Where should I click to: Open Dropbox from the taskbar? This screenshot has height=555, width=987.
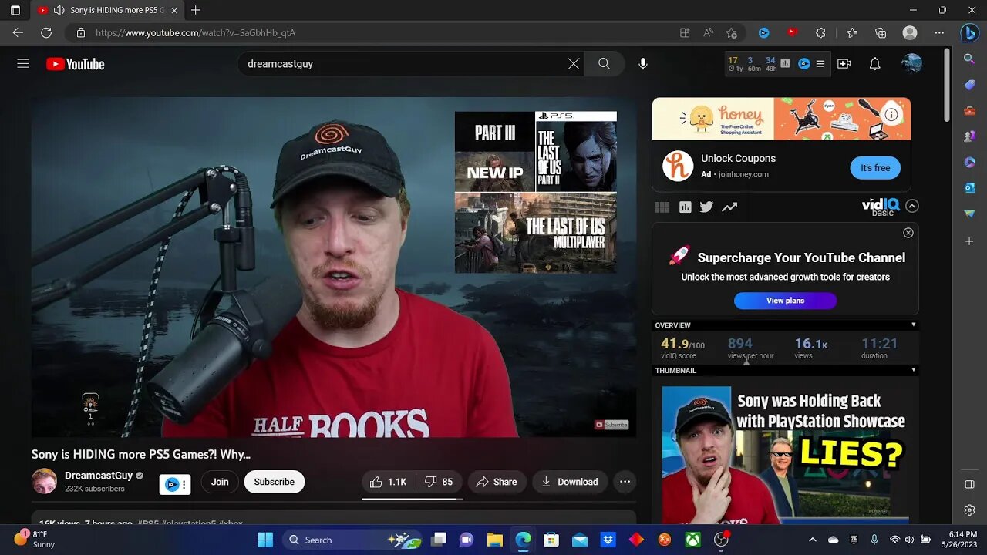pos(608,540)
